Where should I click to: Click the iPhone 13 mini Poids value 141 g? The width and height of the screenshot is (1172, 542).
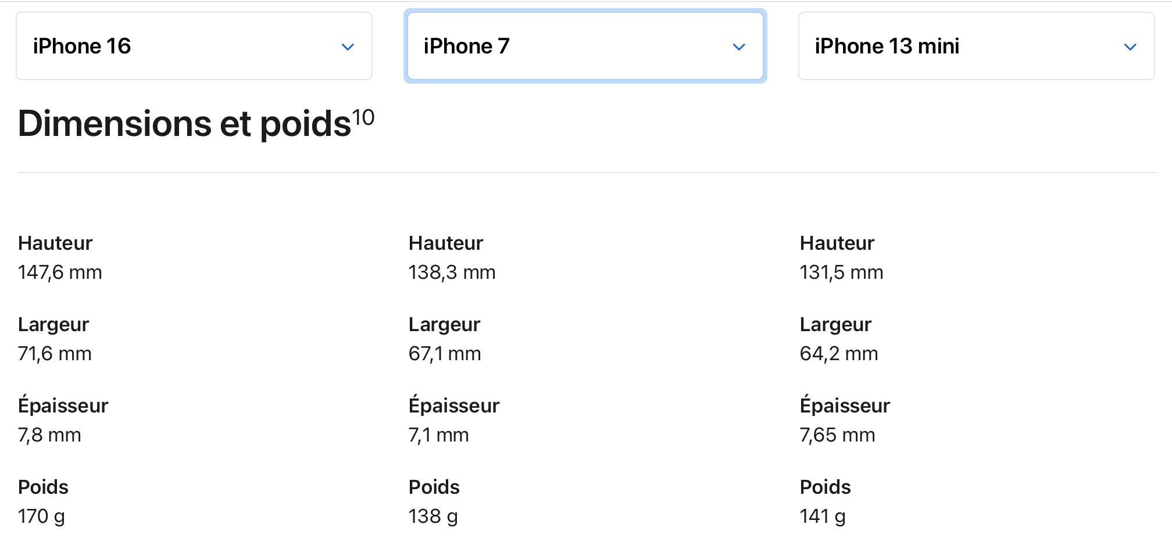point(823,516)
